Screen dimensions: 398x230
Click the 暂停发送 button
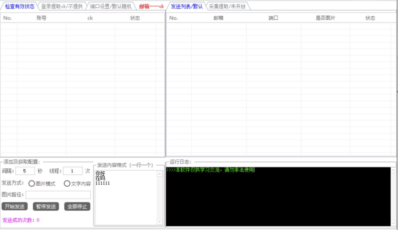46,206
